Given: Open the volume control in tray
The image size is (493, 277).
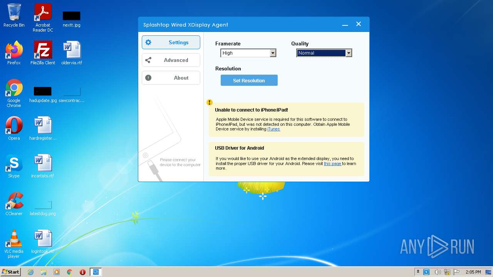Looking at the screenshot, I should tap(438, 272).
